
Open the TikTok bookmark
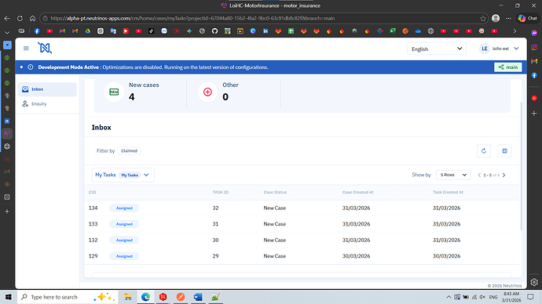coord(151,31)
